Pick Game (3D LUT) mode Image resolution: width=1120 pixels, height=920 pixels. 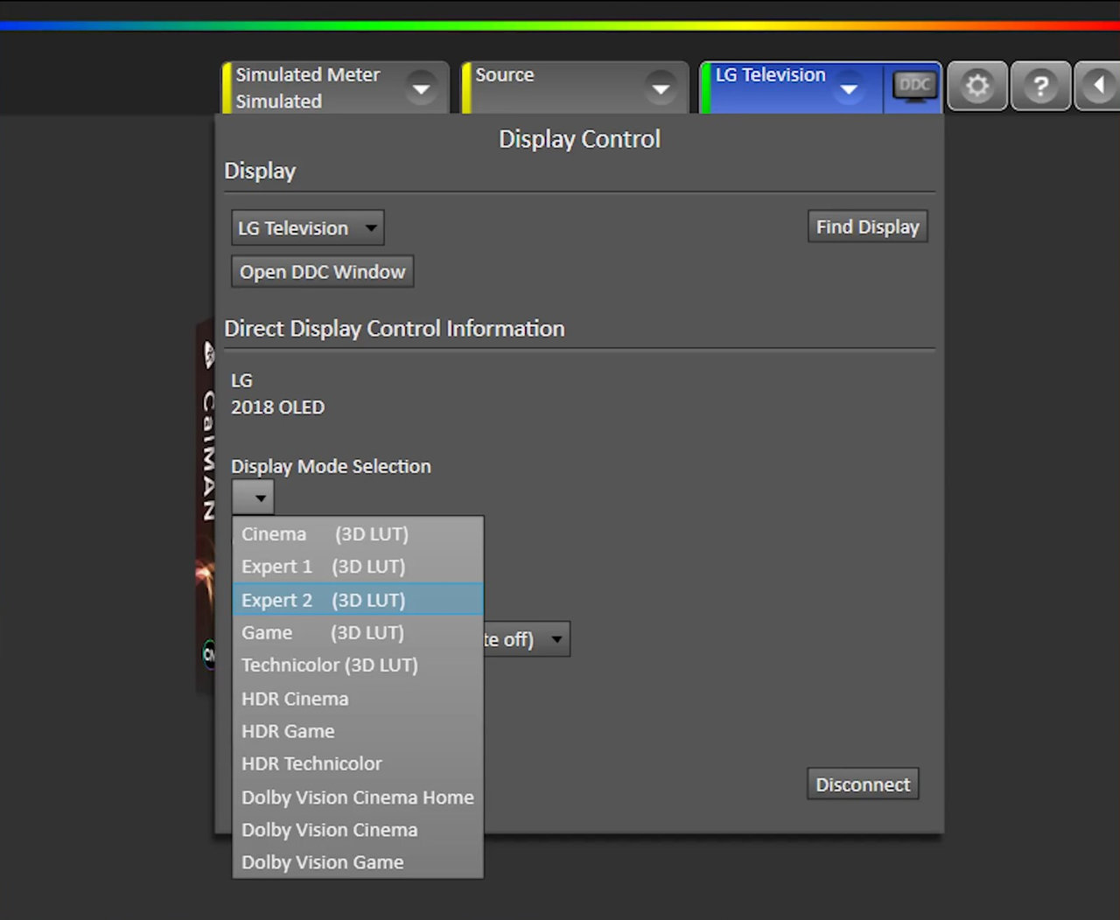click(323, 633)
